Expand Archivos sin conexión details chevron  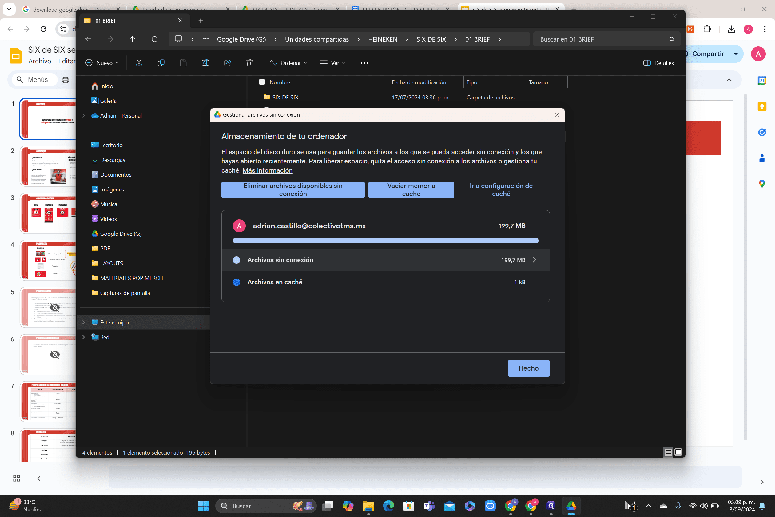coord(534,260)
